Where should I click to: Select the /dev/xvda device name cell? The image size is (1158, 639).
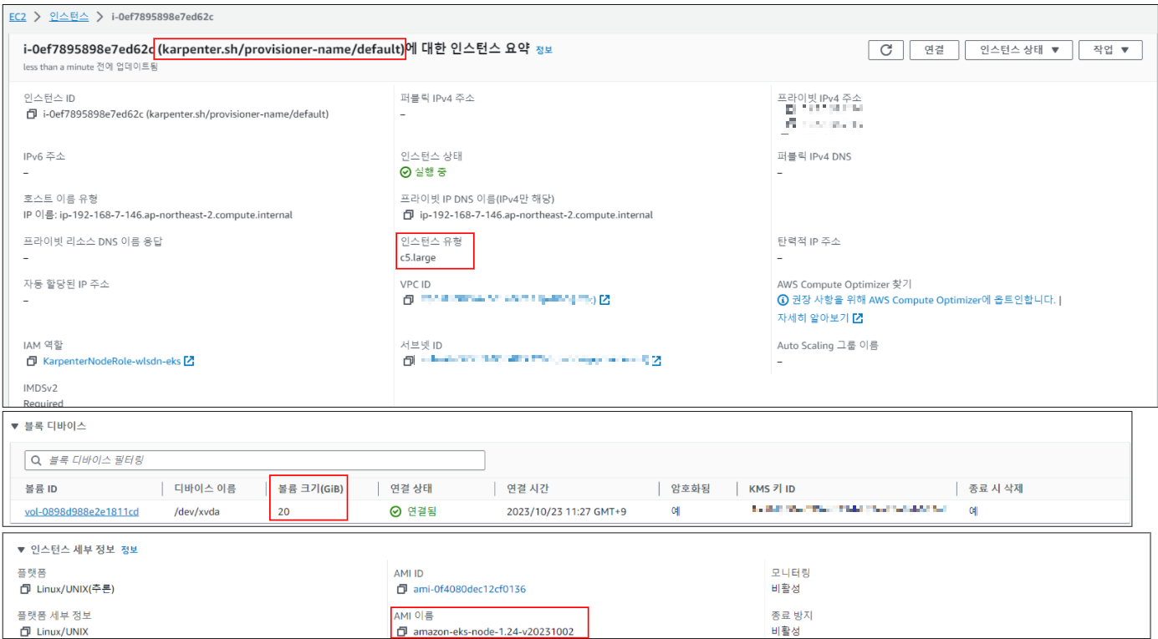195,511
